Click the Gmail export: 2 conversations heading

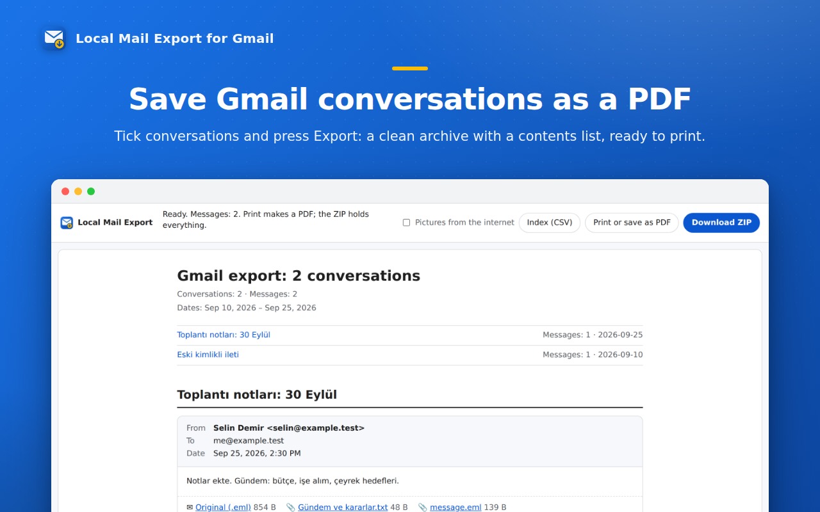point(299,276)
